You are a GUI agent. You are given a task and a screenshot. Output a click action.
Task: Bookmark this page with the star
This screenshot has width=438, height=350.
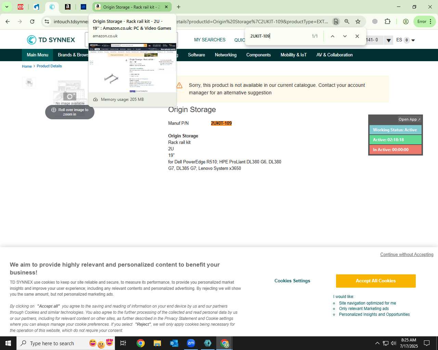358,22
